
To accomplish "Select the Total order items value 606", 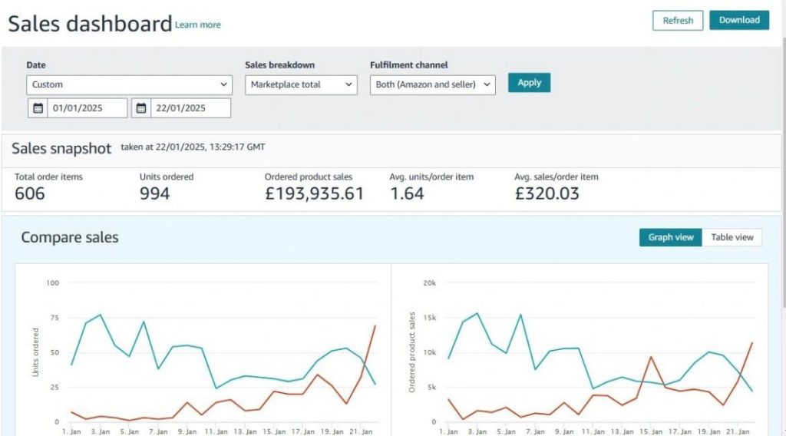I will (x=30, y=193).
